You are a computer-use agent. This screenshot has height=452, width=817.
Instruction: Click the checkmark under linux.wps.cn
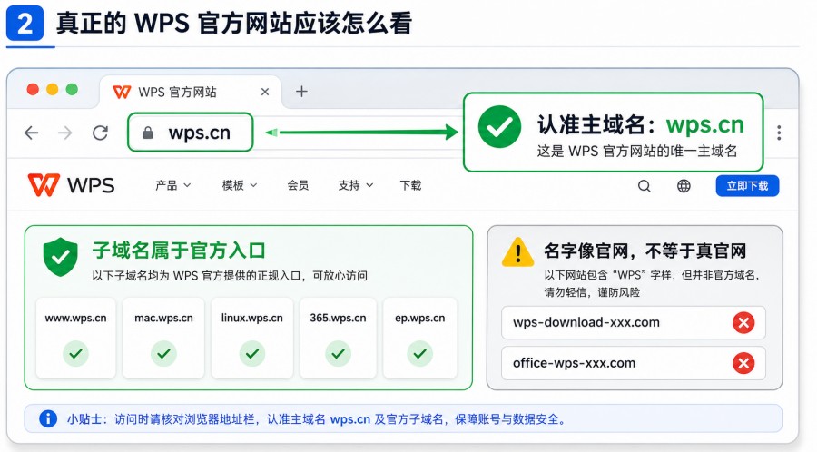coord(252,354)
